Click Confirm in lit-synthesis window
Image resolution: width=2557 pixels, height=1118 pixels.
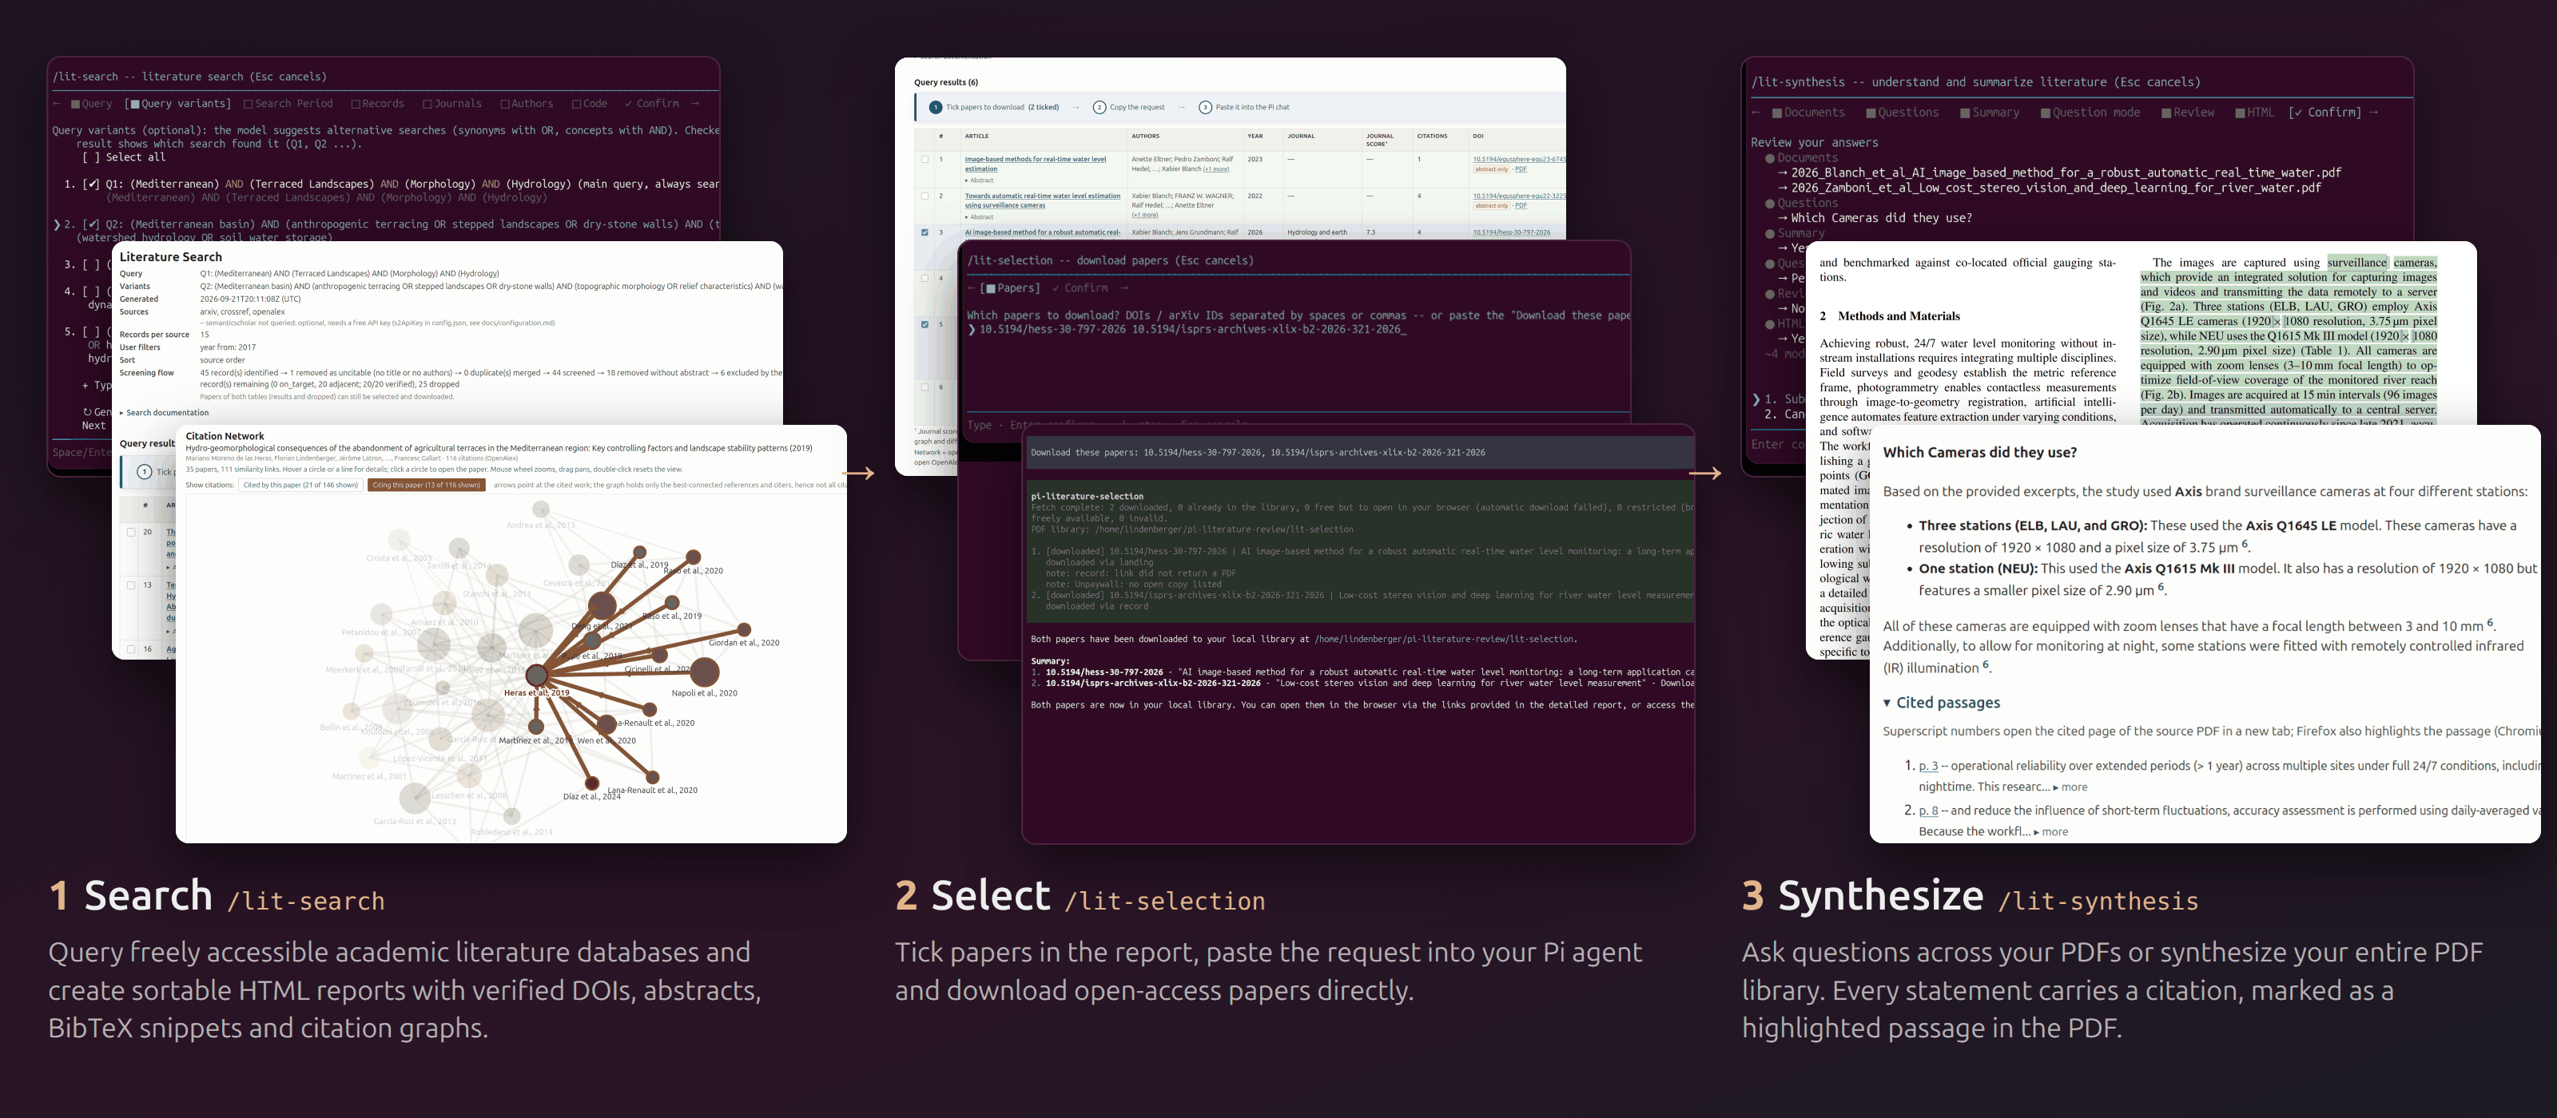coord(2324,112)
